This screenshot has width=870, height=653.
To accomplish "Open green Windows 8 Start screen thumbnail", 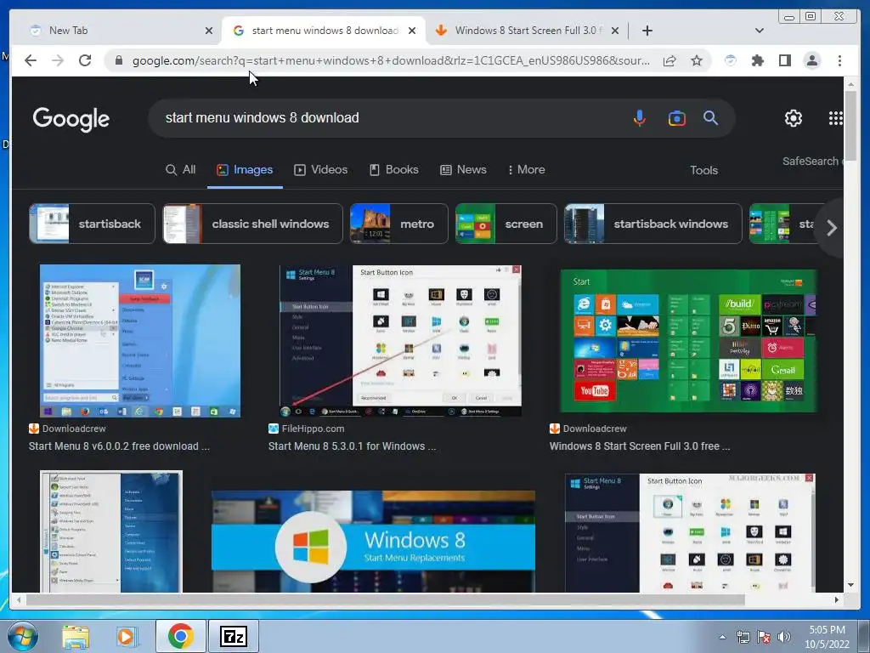I will pyautogui.click(x=688, y=341).
